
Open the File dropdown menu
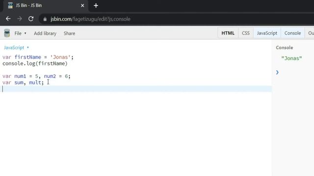[x=20, y=33]
